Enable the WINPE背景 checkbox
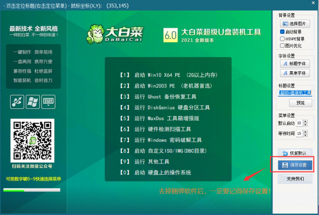 pyautogui.click(x=282, y=38)
